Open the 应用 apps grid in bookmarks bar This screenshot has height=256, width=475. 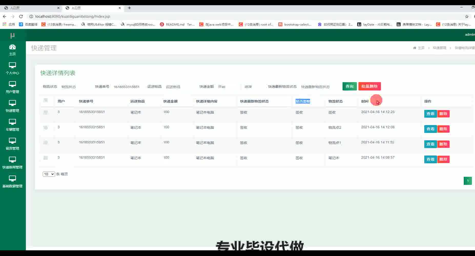[x=9, y=24]
